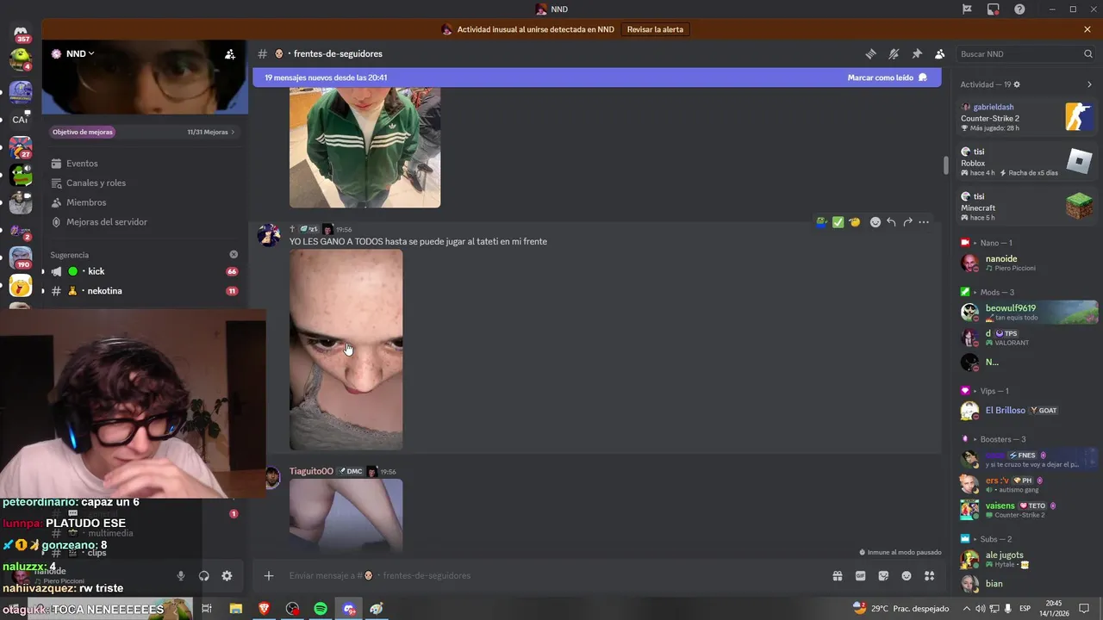Open add reaction smiley on message
Screen dimensions: 1103x620
pyautogui.click(x=876, y=222)
